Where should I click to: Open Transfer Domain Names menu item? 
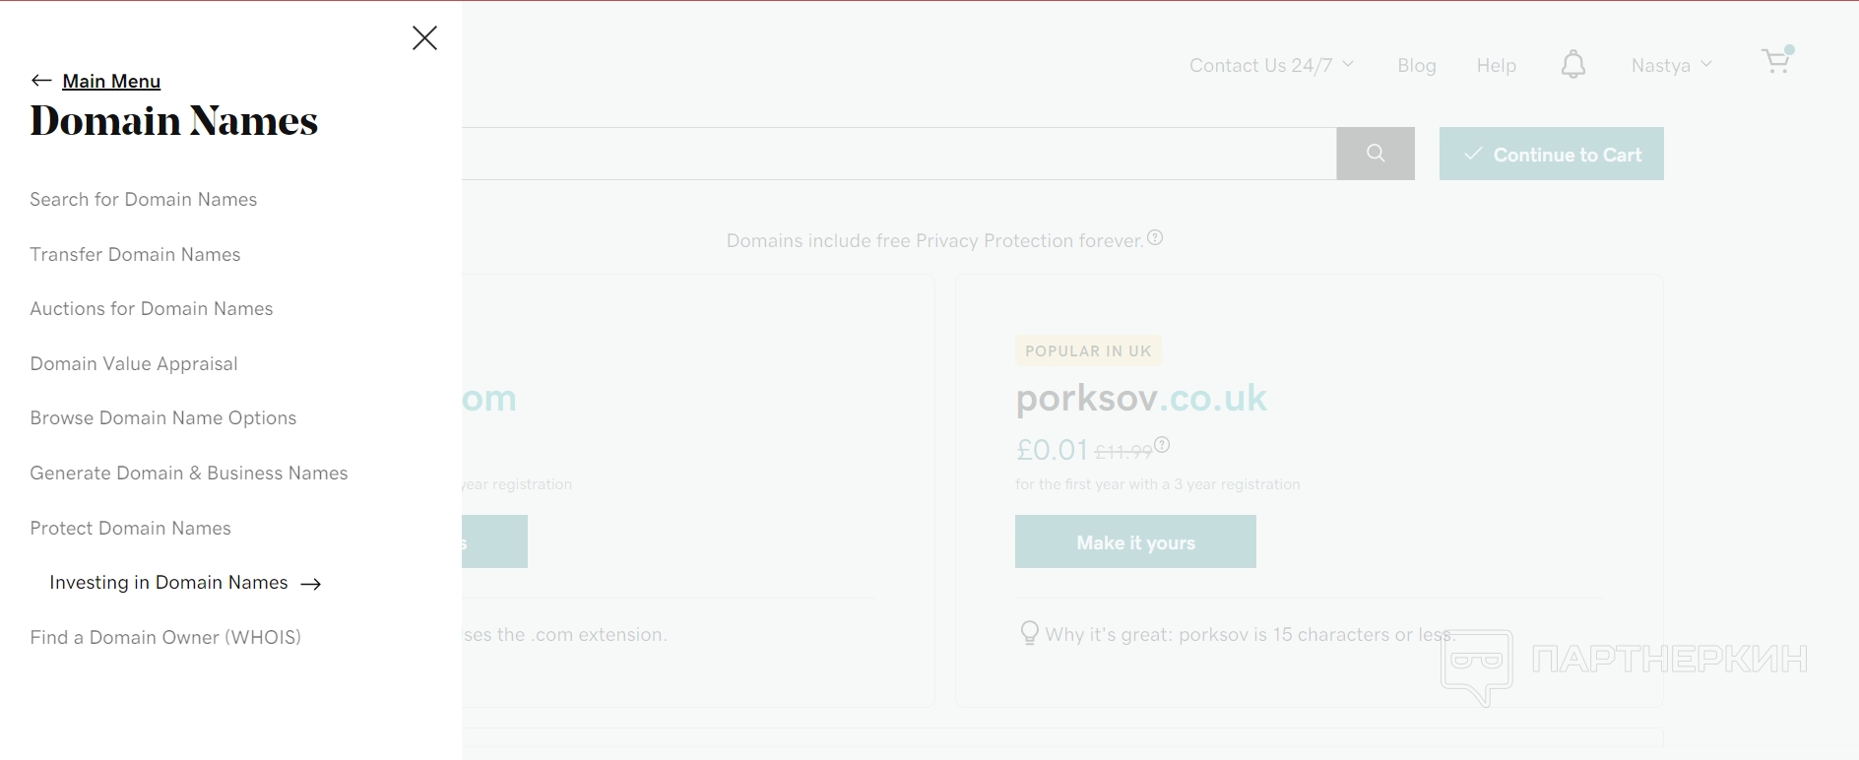[x=135, y=255]
